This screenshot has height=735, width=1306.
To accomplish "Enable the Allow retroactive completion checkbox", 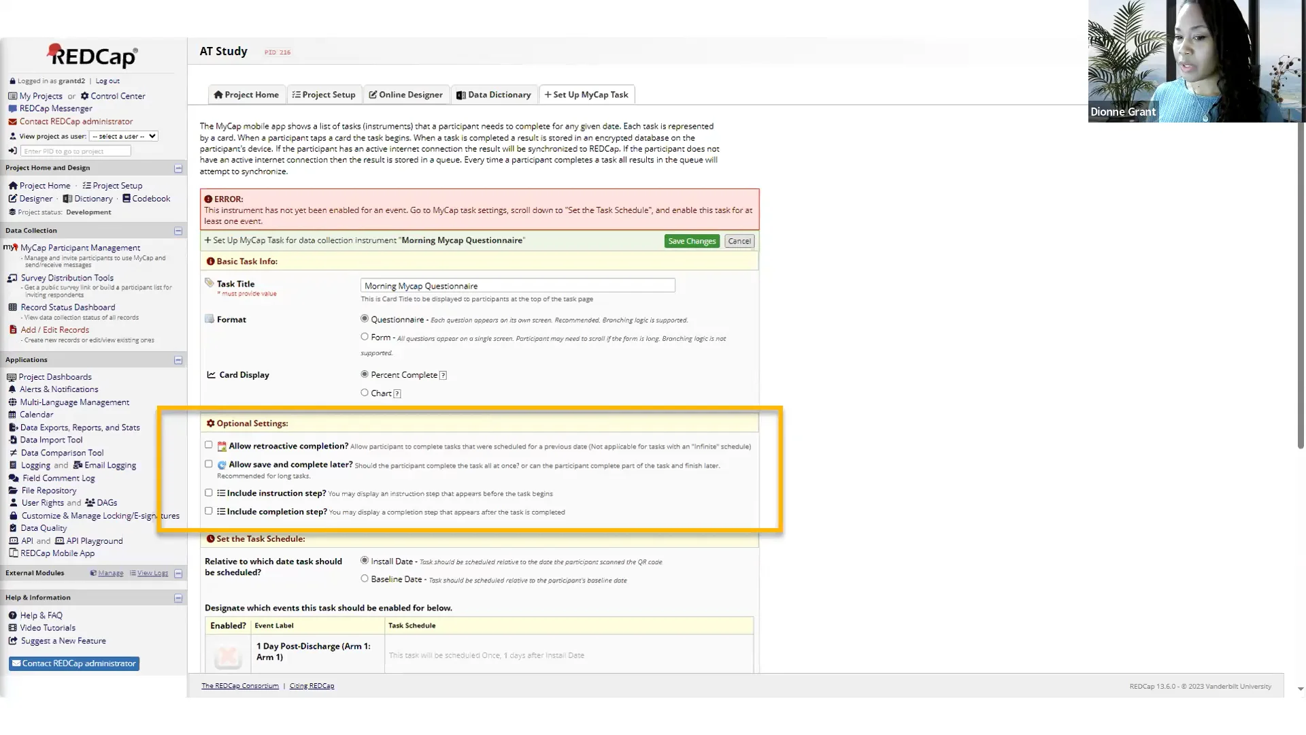I will pyautogui.click(x=209, y=444).
